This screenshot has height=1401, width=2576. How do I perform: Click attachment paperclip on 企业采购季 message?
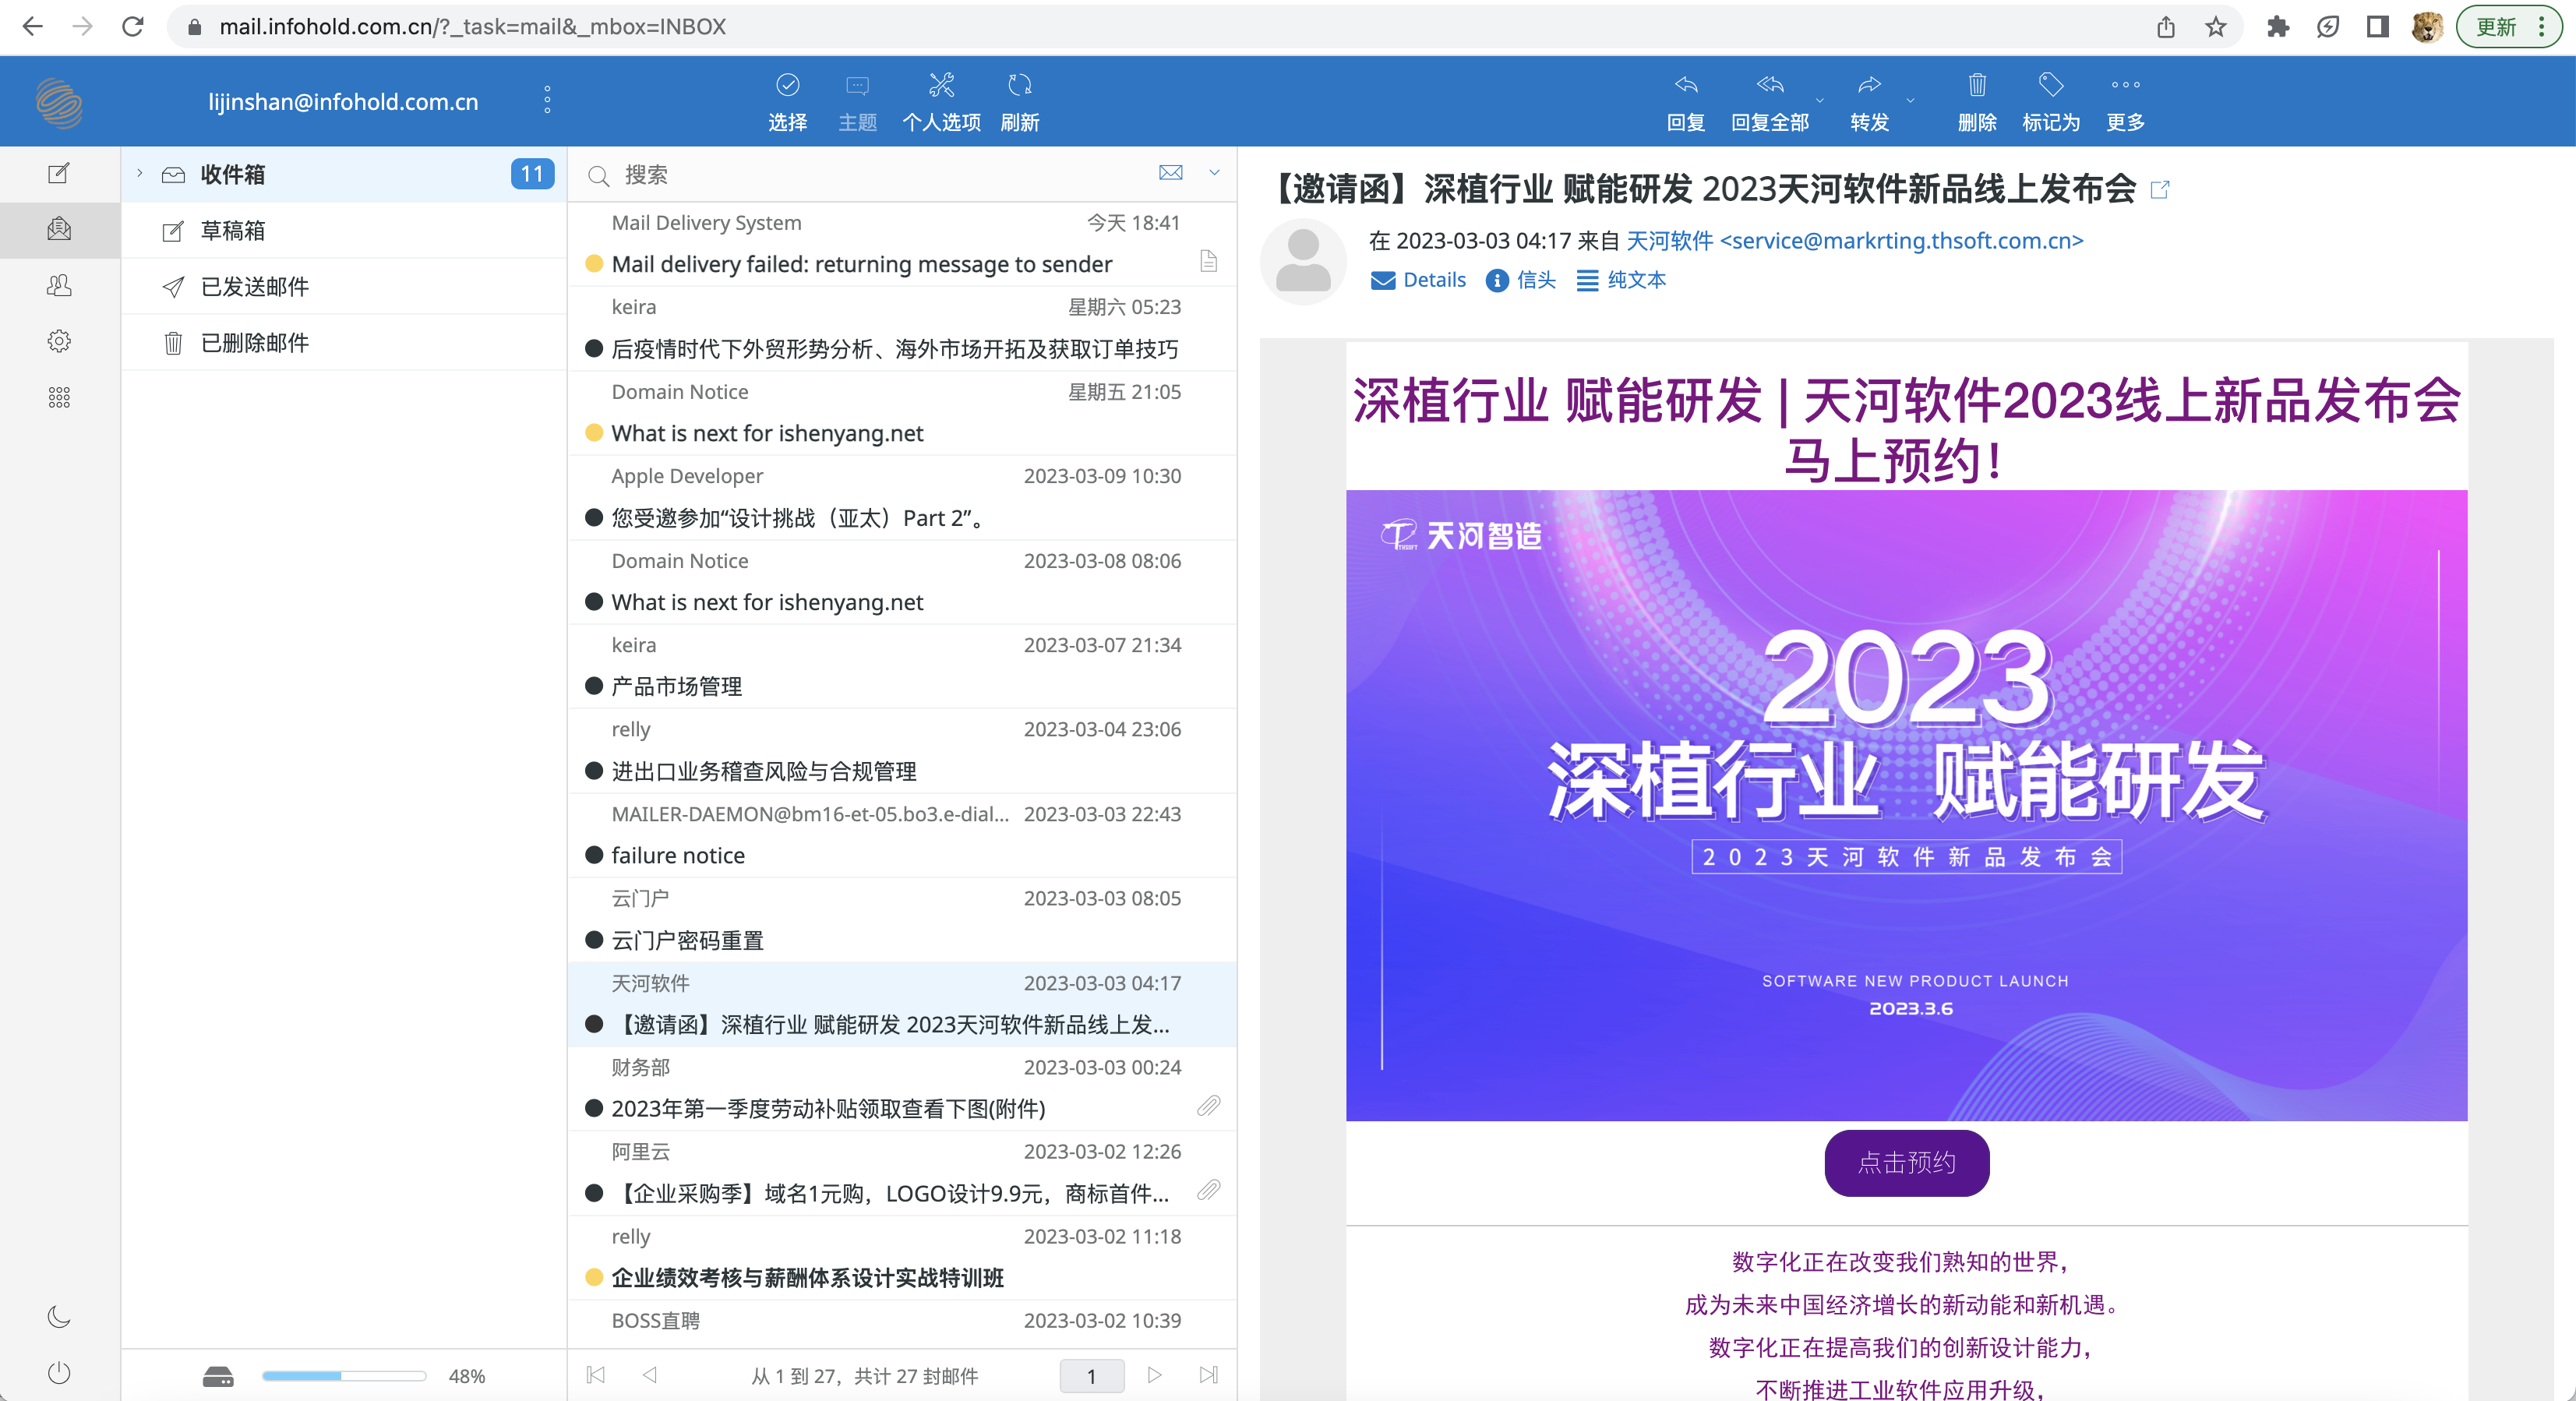coord(1208,1190)
